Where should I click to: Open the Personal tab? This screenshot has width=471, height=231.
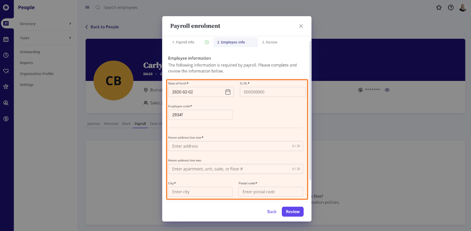tap(111, 124)
